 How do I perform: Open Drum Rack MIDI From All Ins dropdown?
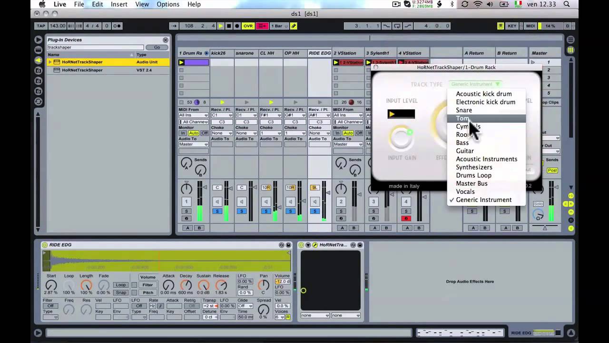point(193,115)
